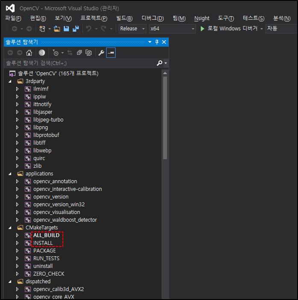Pin the Solution Explorer panel
298x300 pixels.
pos(157,42)
